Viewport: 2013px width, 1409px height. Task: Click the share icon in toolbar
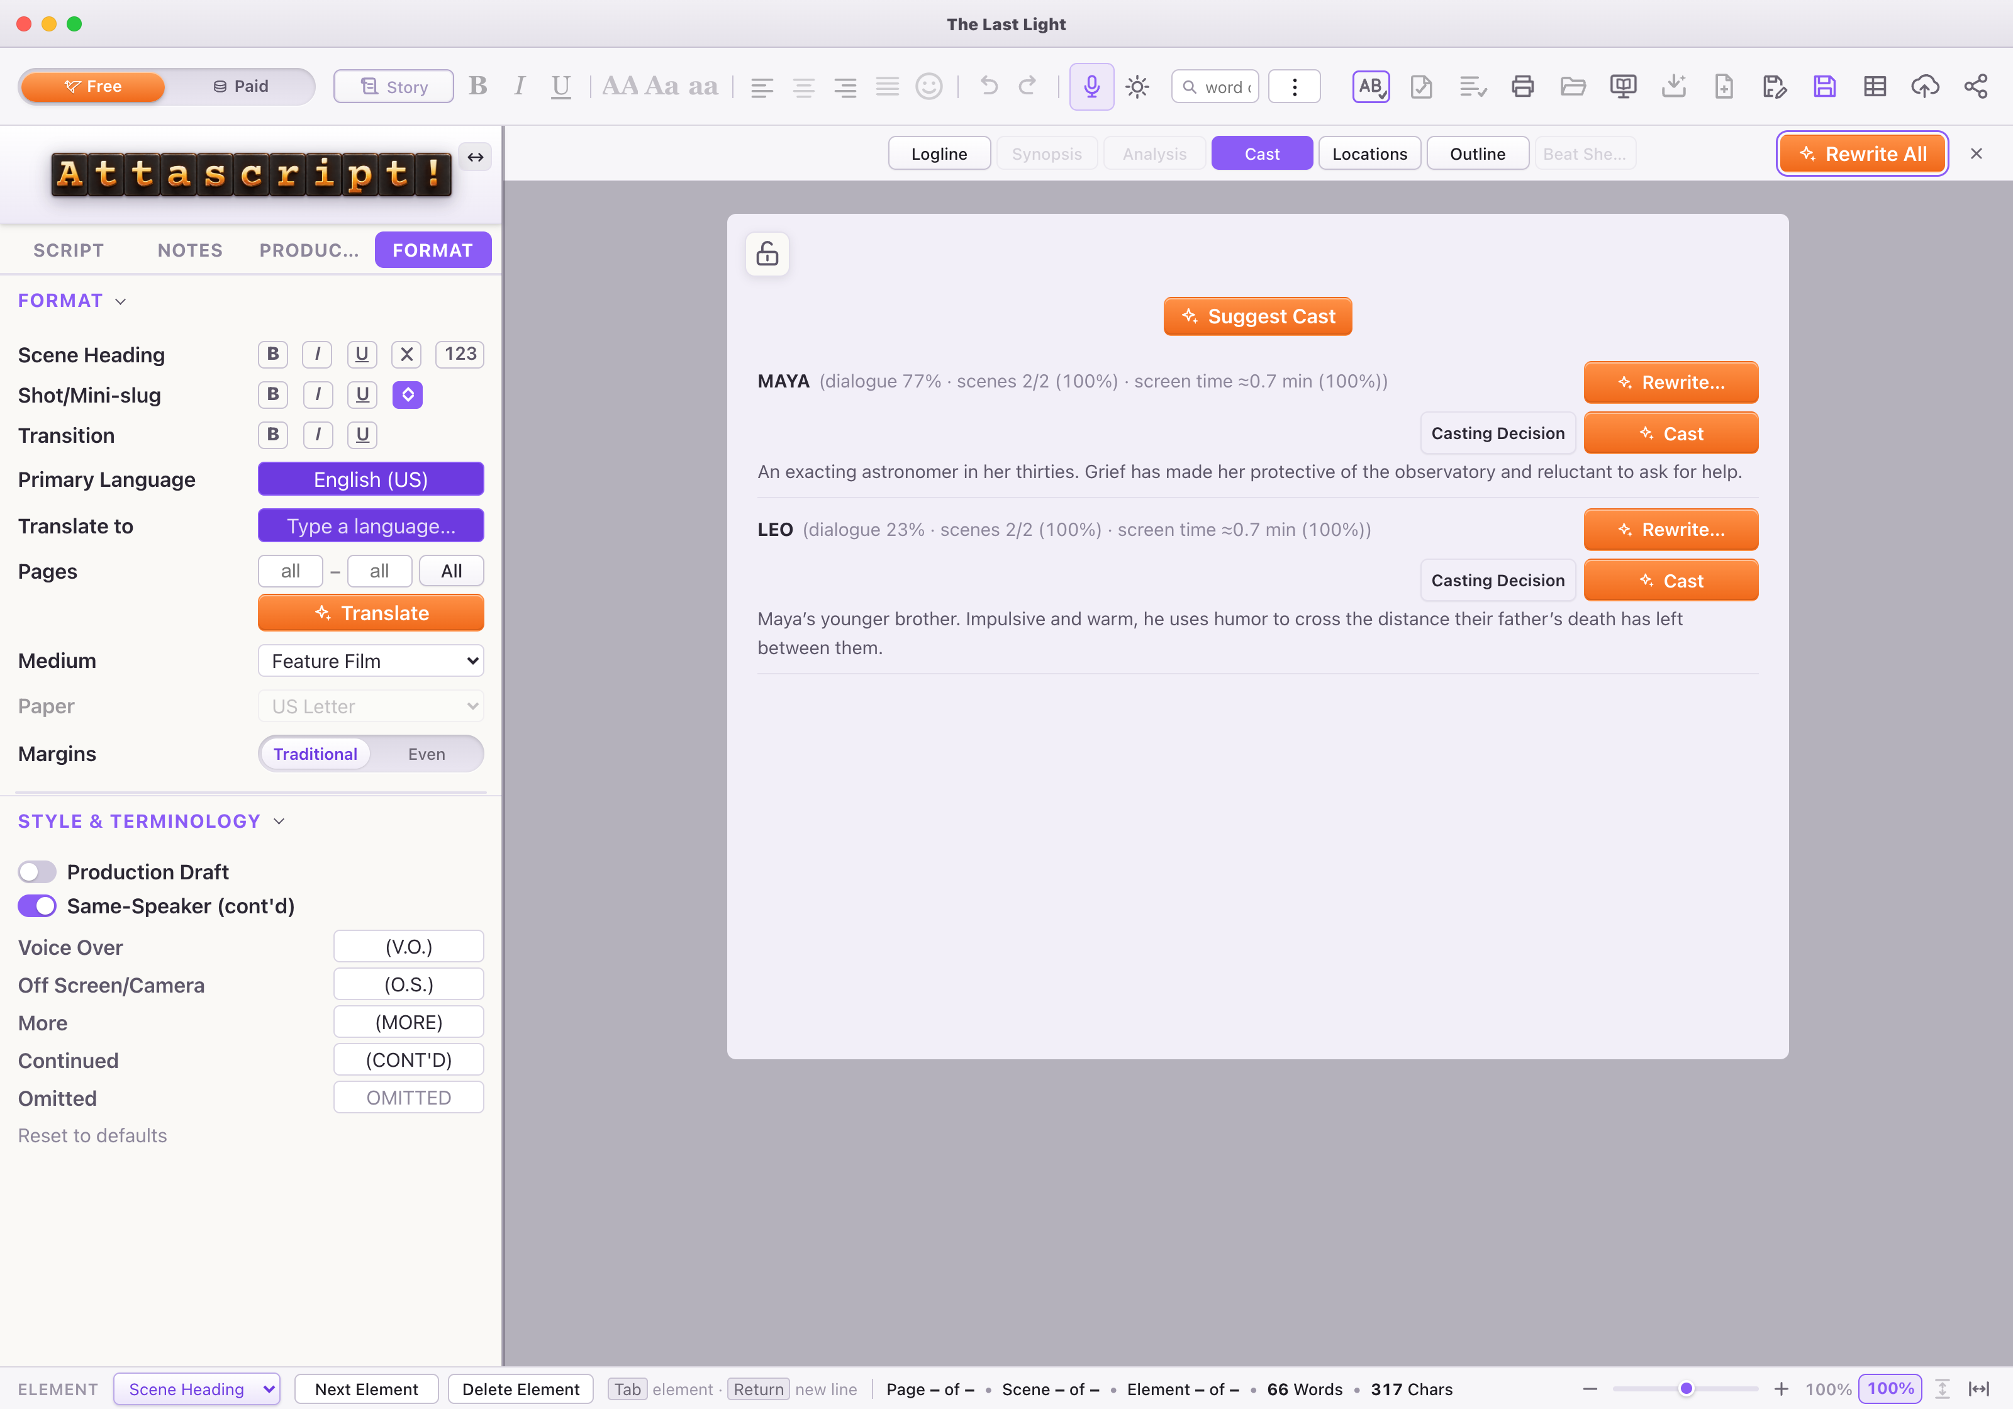coord(1975,86)
